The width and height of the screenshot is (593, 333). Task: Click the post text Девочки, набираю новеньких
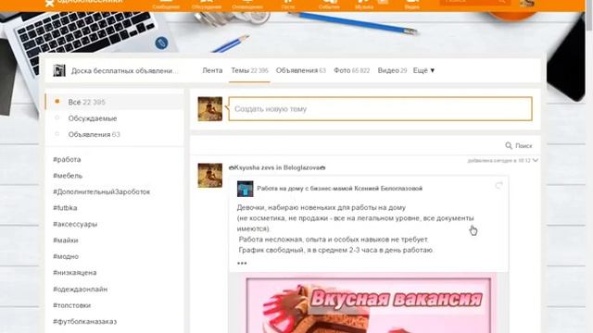click(322, 207)
